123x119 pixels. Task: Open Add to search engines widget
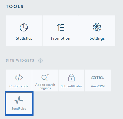(x=45, y=80)
